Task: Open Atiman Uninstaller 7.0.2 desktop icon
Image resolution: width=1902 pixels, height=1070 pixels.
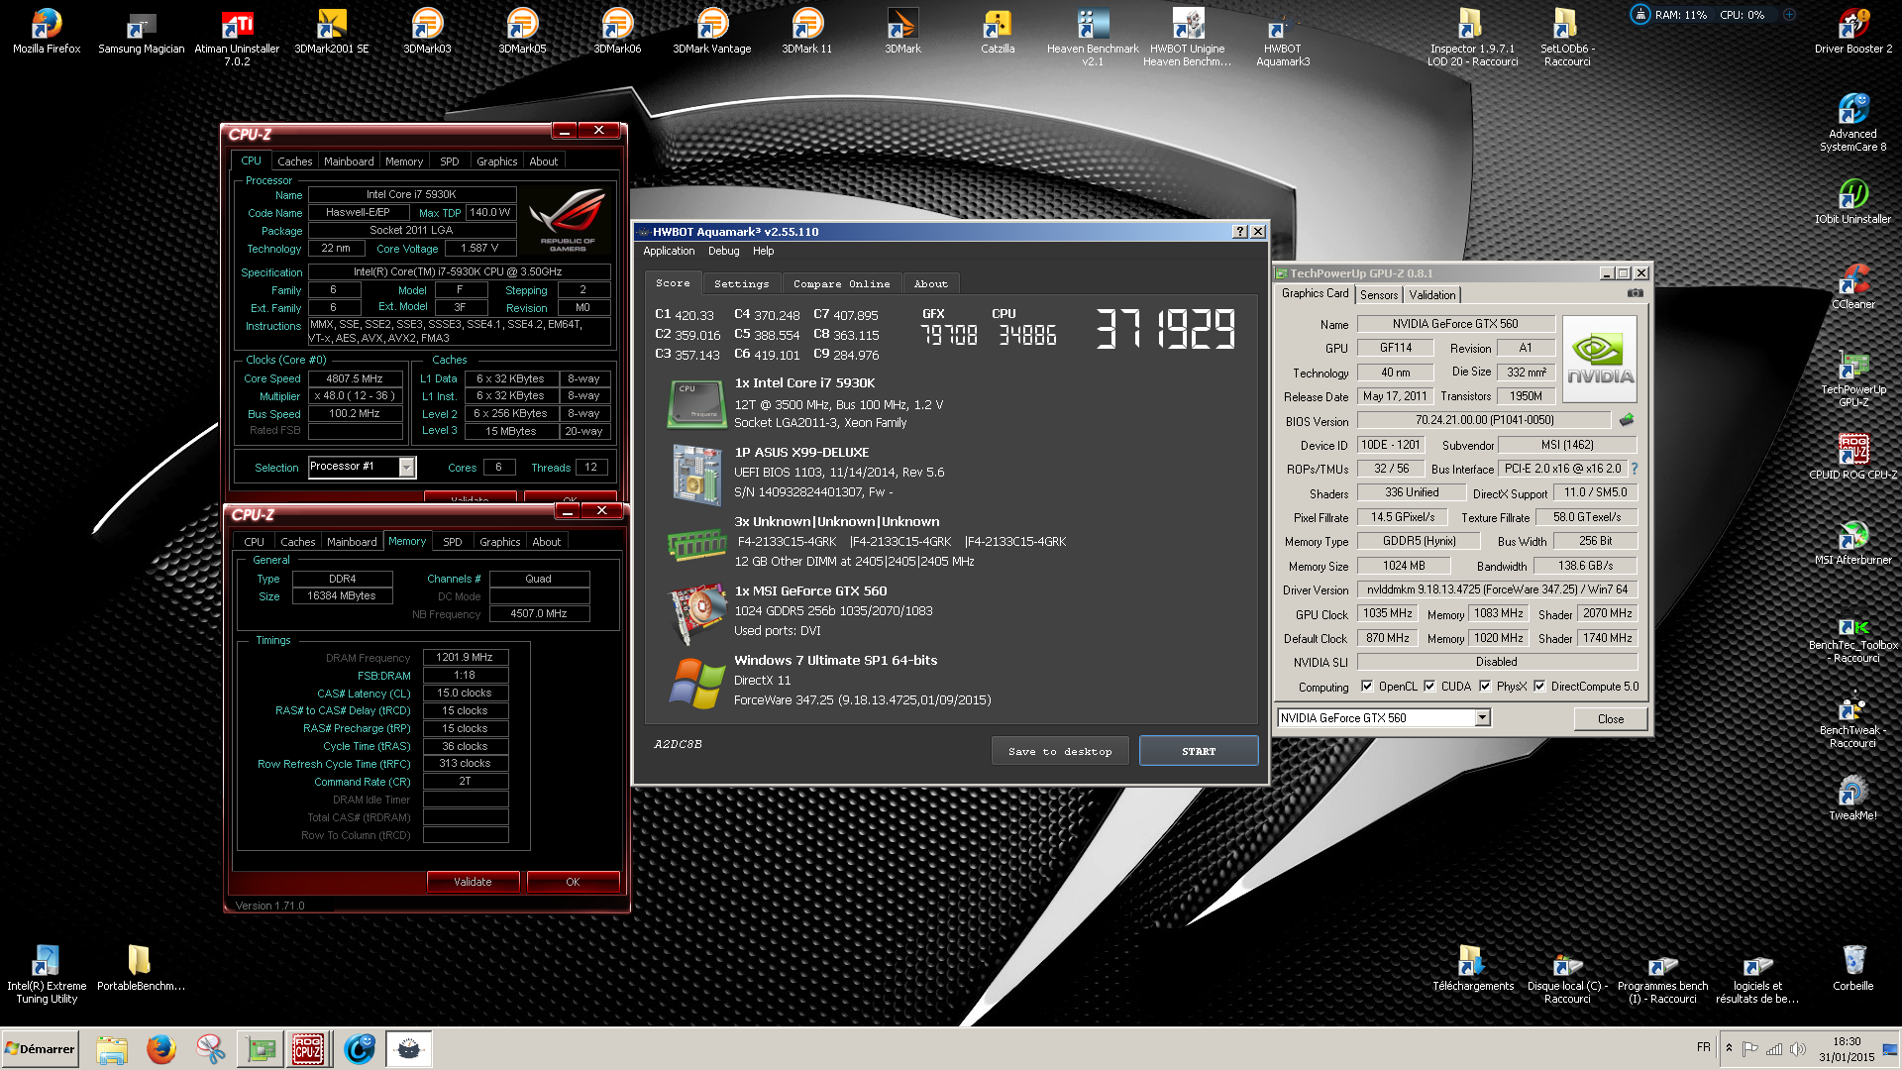Action: tap(237, 37)
